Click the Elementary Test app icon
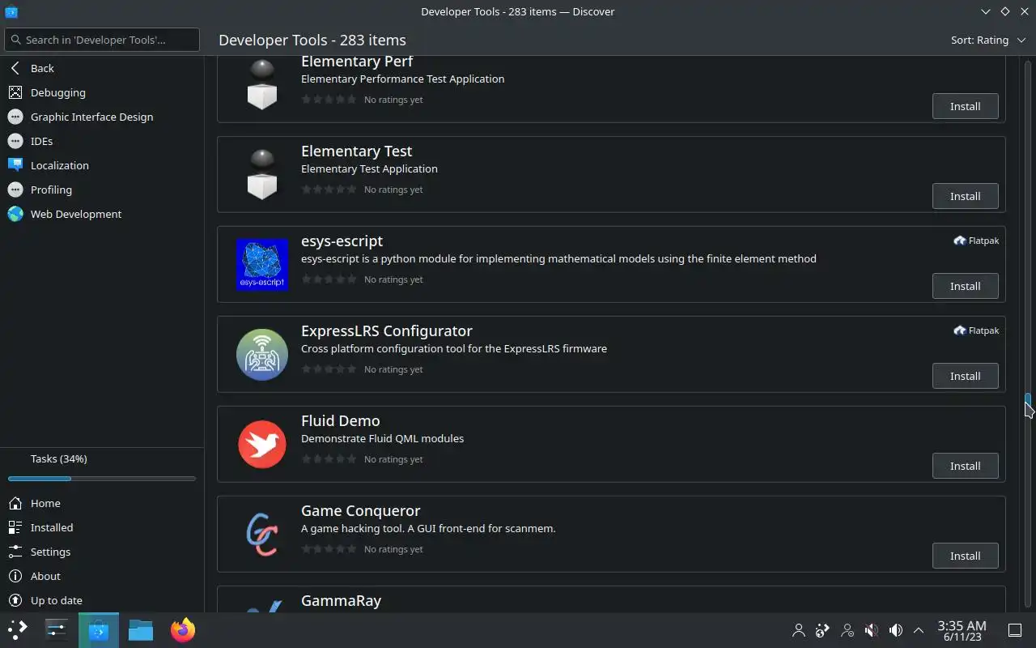 (262, 174)
